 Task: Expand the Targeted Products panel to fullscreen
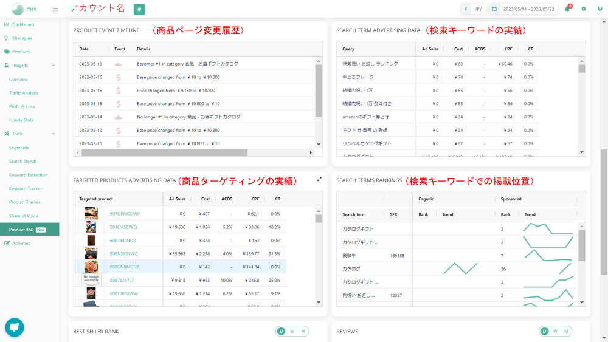coord(320,179)
